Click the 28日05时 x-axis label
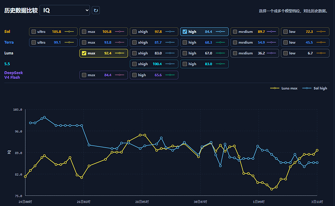This screenshot has height=206, width=335. (142, 202)
